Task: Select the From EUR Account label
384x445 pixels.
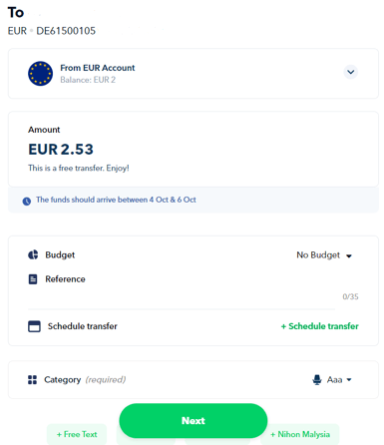Action: click(98, 68)
